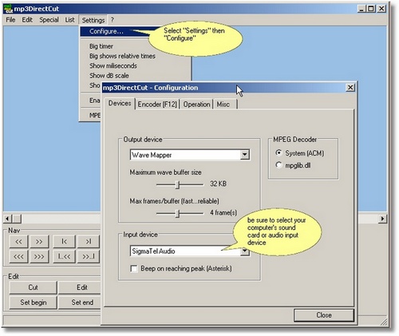Click the Configuration dialog X button

(350, 87)
